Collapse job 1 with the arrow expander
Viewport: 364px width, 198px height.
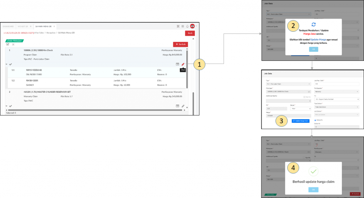point(6,64)
